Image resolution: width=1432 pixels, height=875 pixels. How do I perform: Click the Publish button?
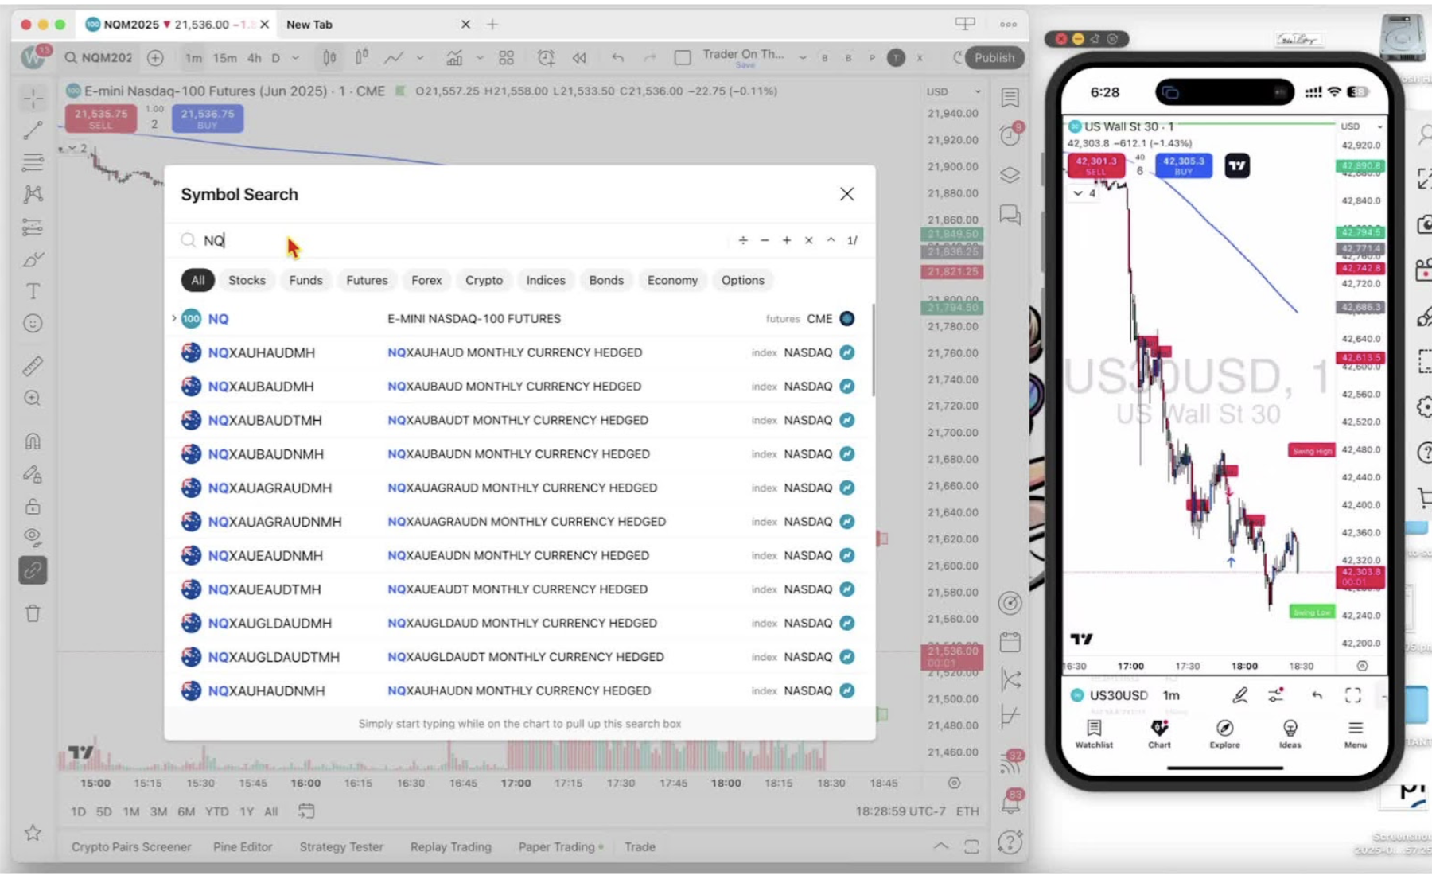tap(994, 58)
